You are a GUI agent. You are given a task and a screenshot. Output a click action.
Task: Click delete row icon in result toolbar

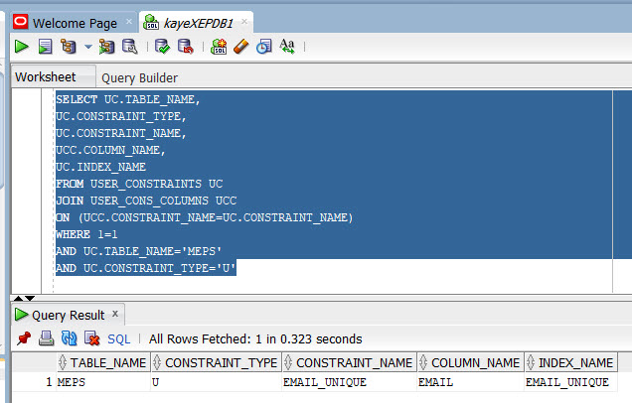pos(91,338)
